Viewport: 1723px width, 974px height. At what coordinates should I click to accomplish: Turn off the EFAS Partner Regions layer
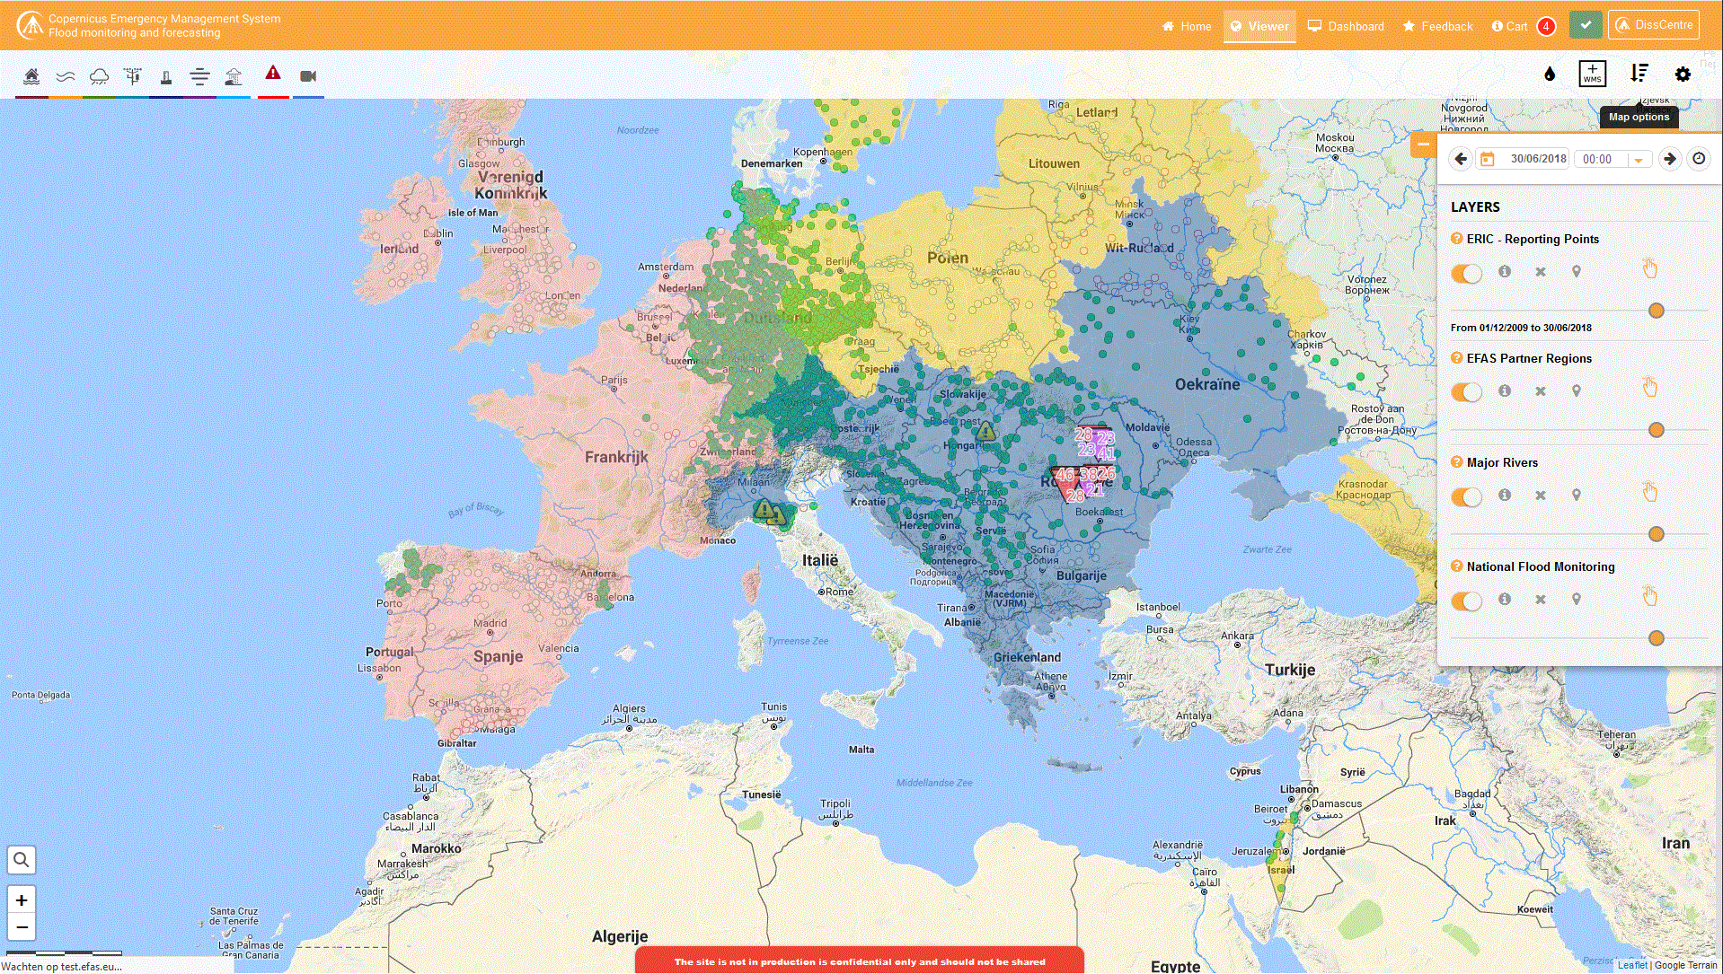tap(1466, 392)
